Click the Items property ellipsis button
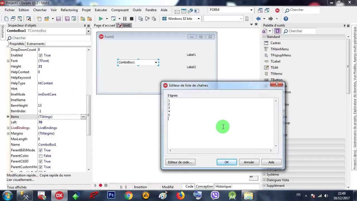The height and width of the screenshot is (201, 357). pos(83,117)
